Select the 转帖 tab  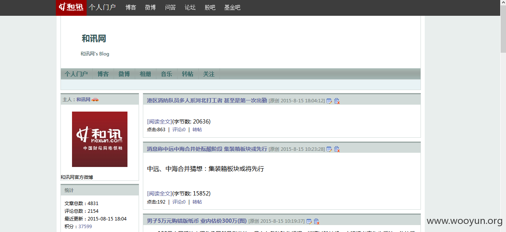[x=188, y=74]
